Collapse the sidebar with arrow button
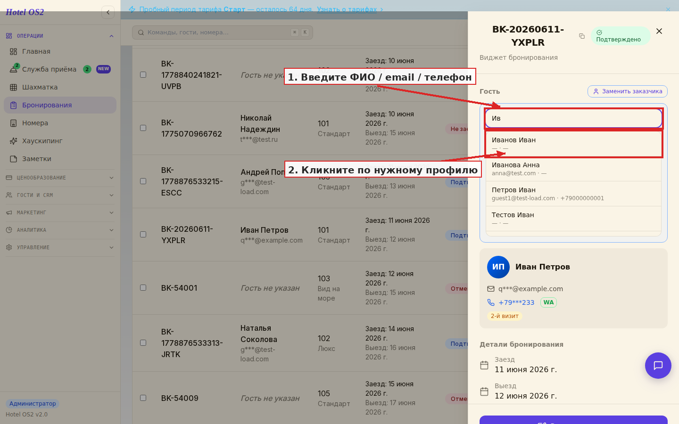Screen dimensions: 679x424 pyautogui.click(x=108, y=12)
